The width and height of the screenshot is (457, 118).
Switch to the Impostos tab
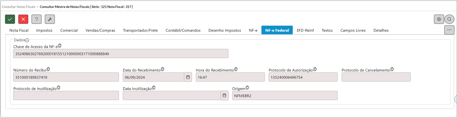pyautogui.click(x=44, y=30)
